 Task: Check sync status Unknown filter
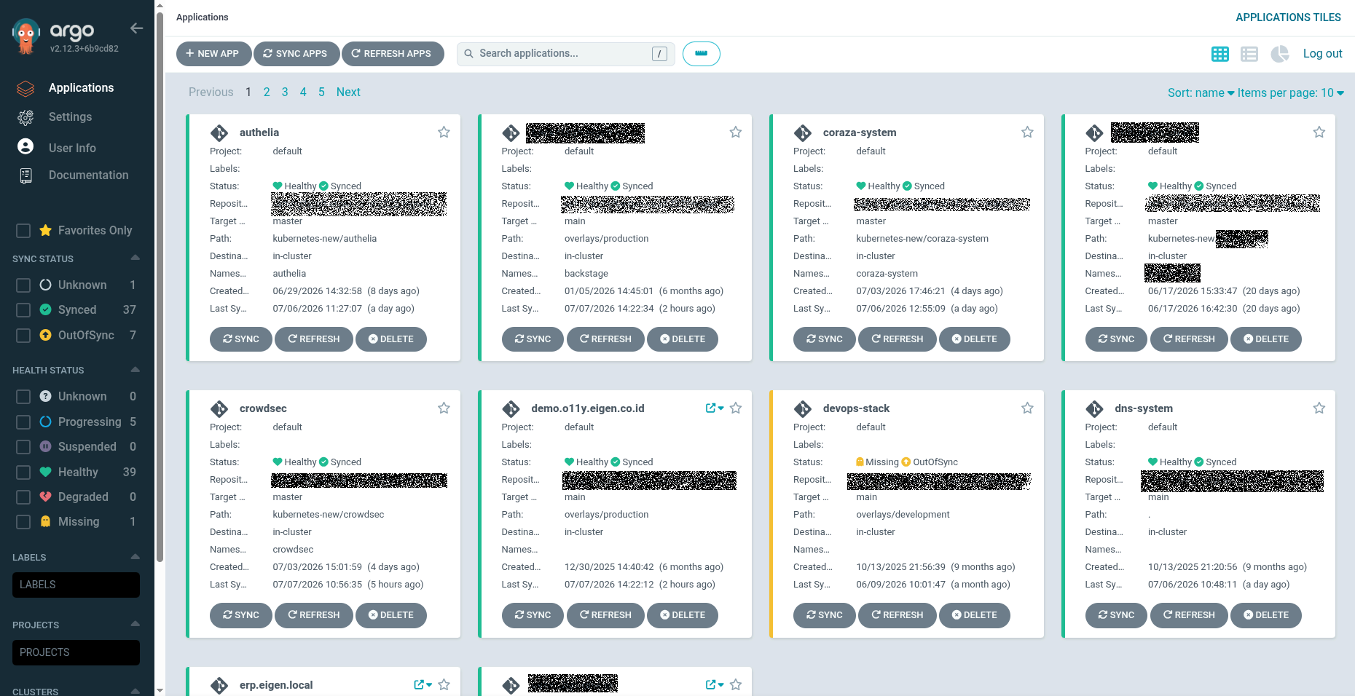pos(23,285)
